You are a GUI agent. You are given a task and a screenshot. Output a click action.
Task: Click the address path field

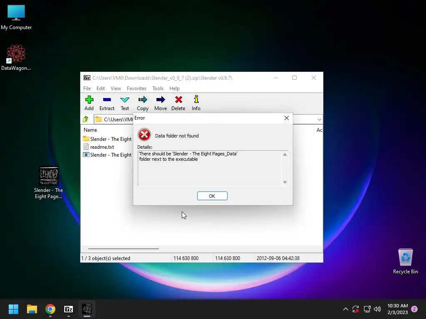click(208, 119)
